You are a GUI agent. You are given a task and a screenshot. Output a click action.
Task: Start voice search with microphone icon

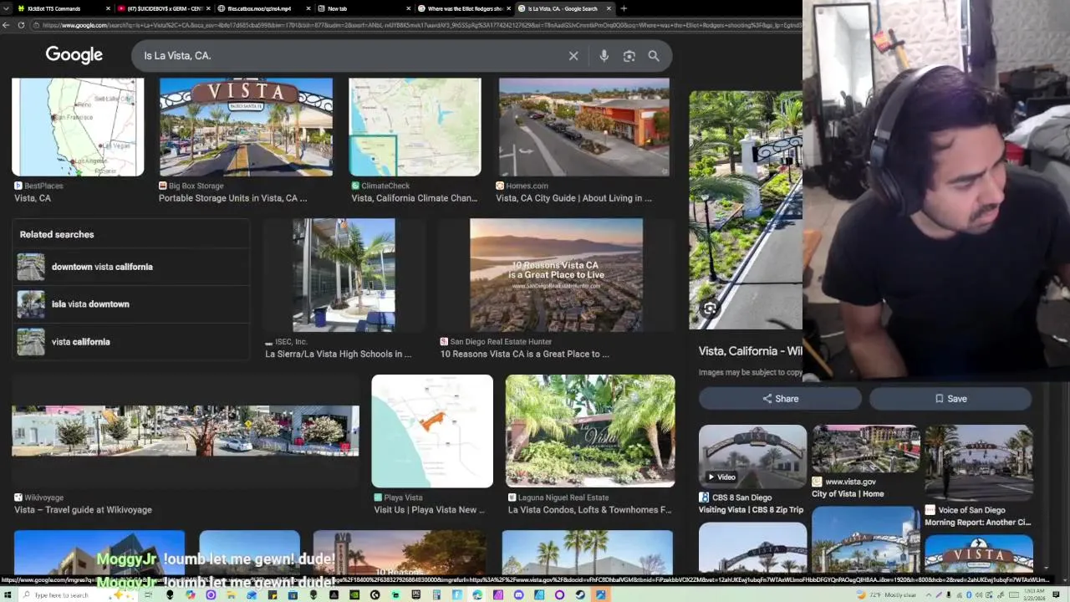pyautogui.click(x=604, y=56)
